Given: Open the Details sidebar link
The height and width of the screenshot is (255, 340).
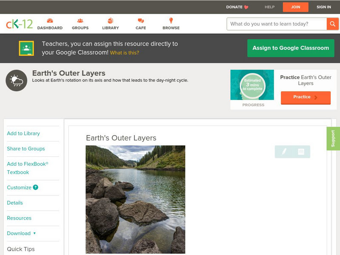Looking at the screenshot, I should (x=15, y=203).
